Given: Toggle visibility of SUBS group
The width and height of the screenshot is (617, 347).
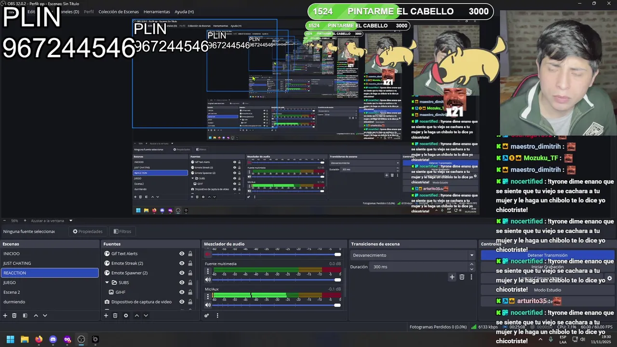Looking at the screenshot, I should (182, 282).
